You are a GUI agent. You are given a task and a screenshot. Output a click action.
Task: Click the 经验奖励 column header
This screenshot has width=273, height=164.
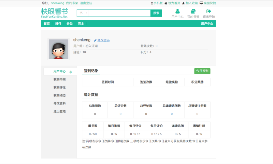[x=172, y=82]
